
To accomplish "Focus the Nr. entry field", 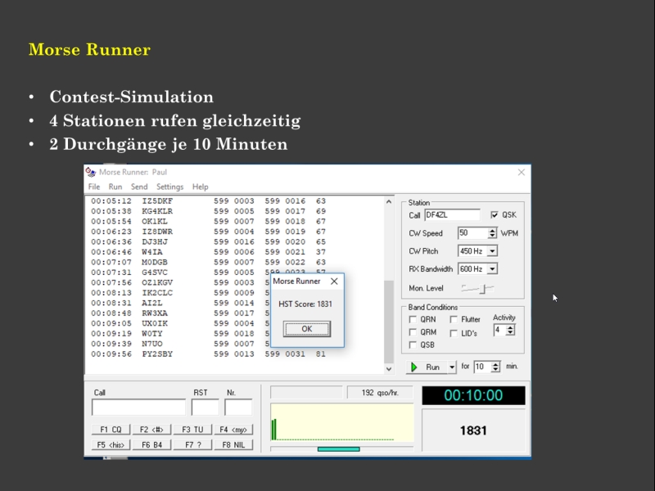I will (238, 407).
